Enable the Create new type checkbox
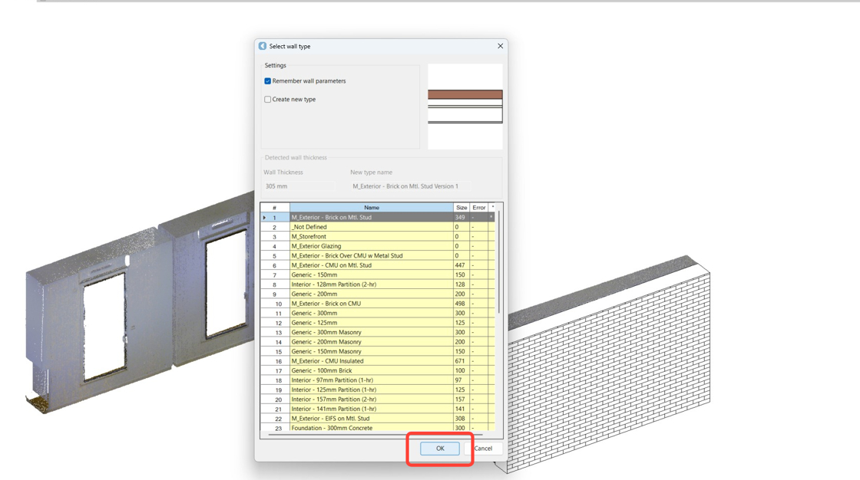This screenshot has height=480, width=860. tap(268, 100)
